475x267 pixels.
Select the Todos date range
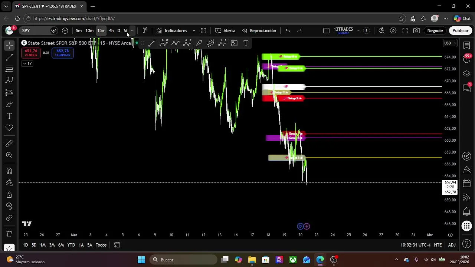click(101, 245)
